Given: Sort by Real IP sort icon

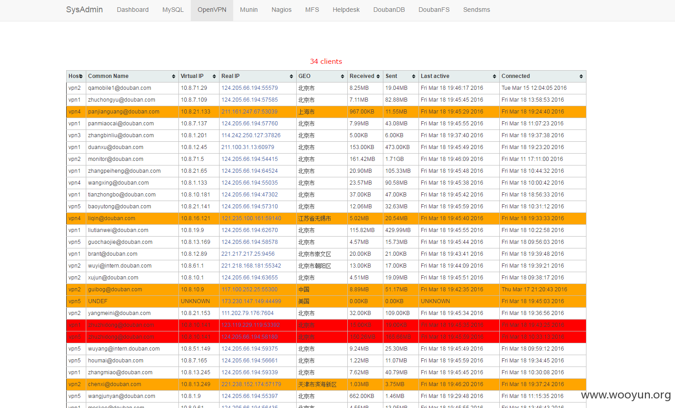Looking at the screenshot, I should [291, 76].
